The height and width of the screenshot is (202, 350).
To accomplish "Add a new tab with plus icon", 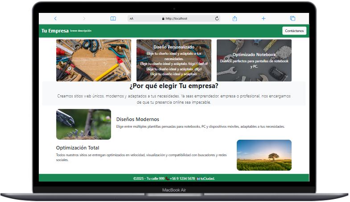I will coord(264,19).
